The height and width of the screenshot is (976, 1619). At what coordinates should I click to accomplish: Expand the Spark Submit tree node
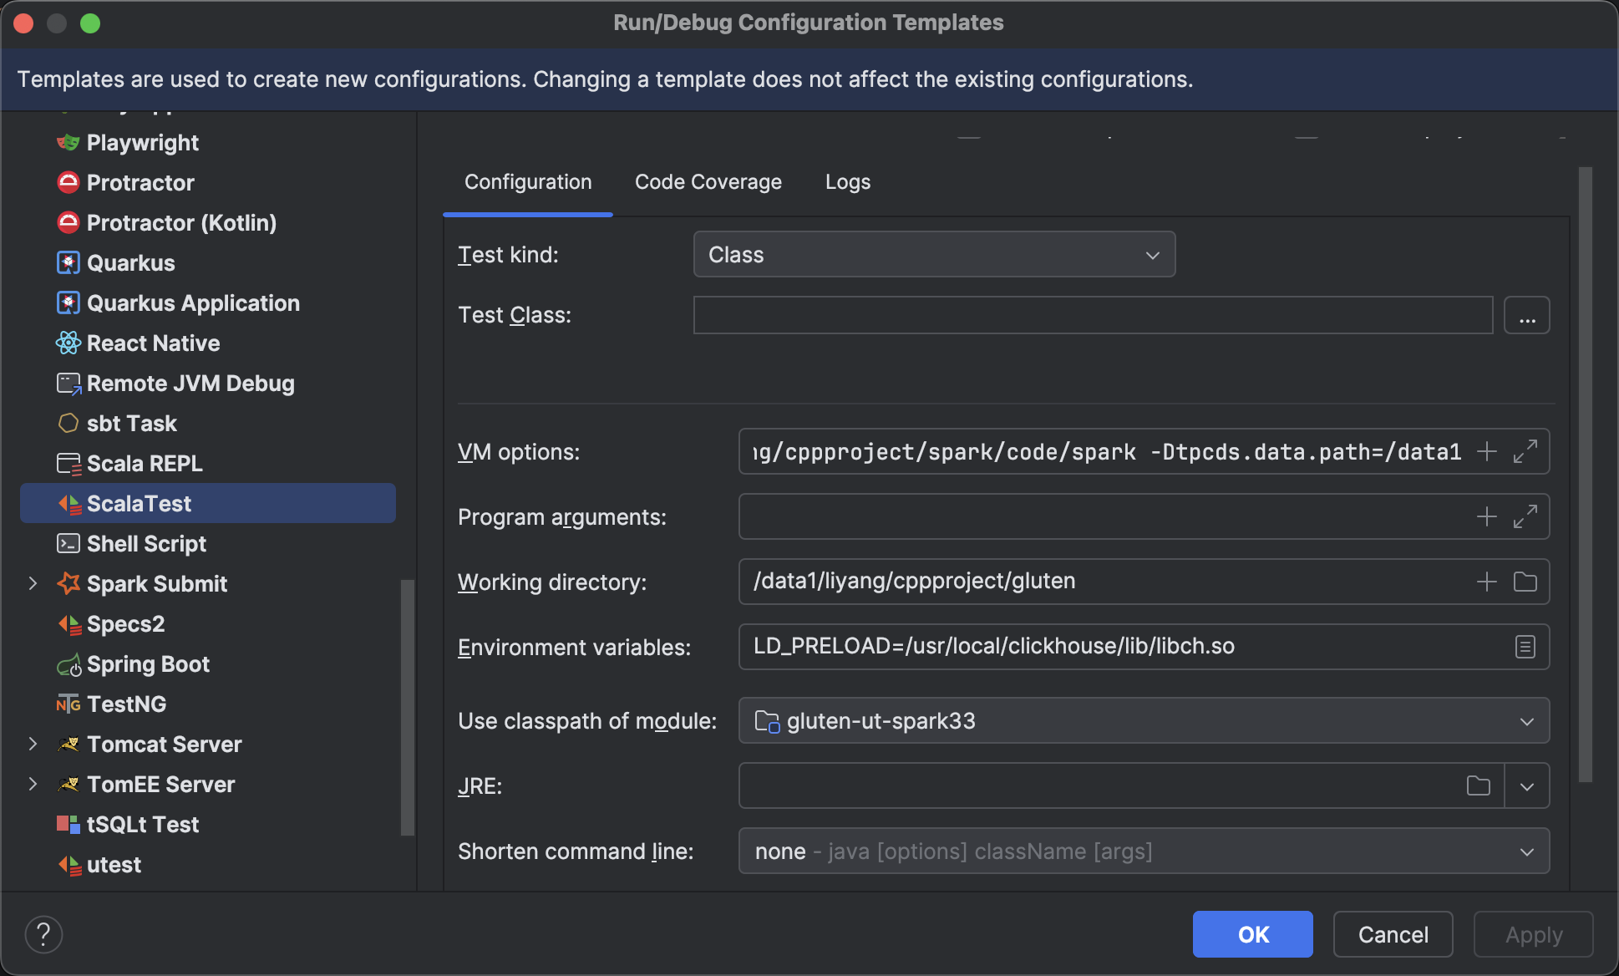[33, 583]
